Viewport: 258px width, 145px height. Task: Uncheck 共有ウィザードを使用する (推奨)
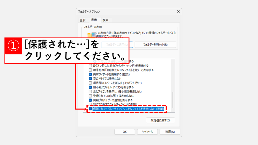click(x=90, y=74)
